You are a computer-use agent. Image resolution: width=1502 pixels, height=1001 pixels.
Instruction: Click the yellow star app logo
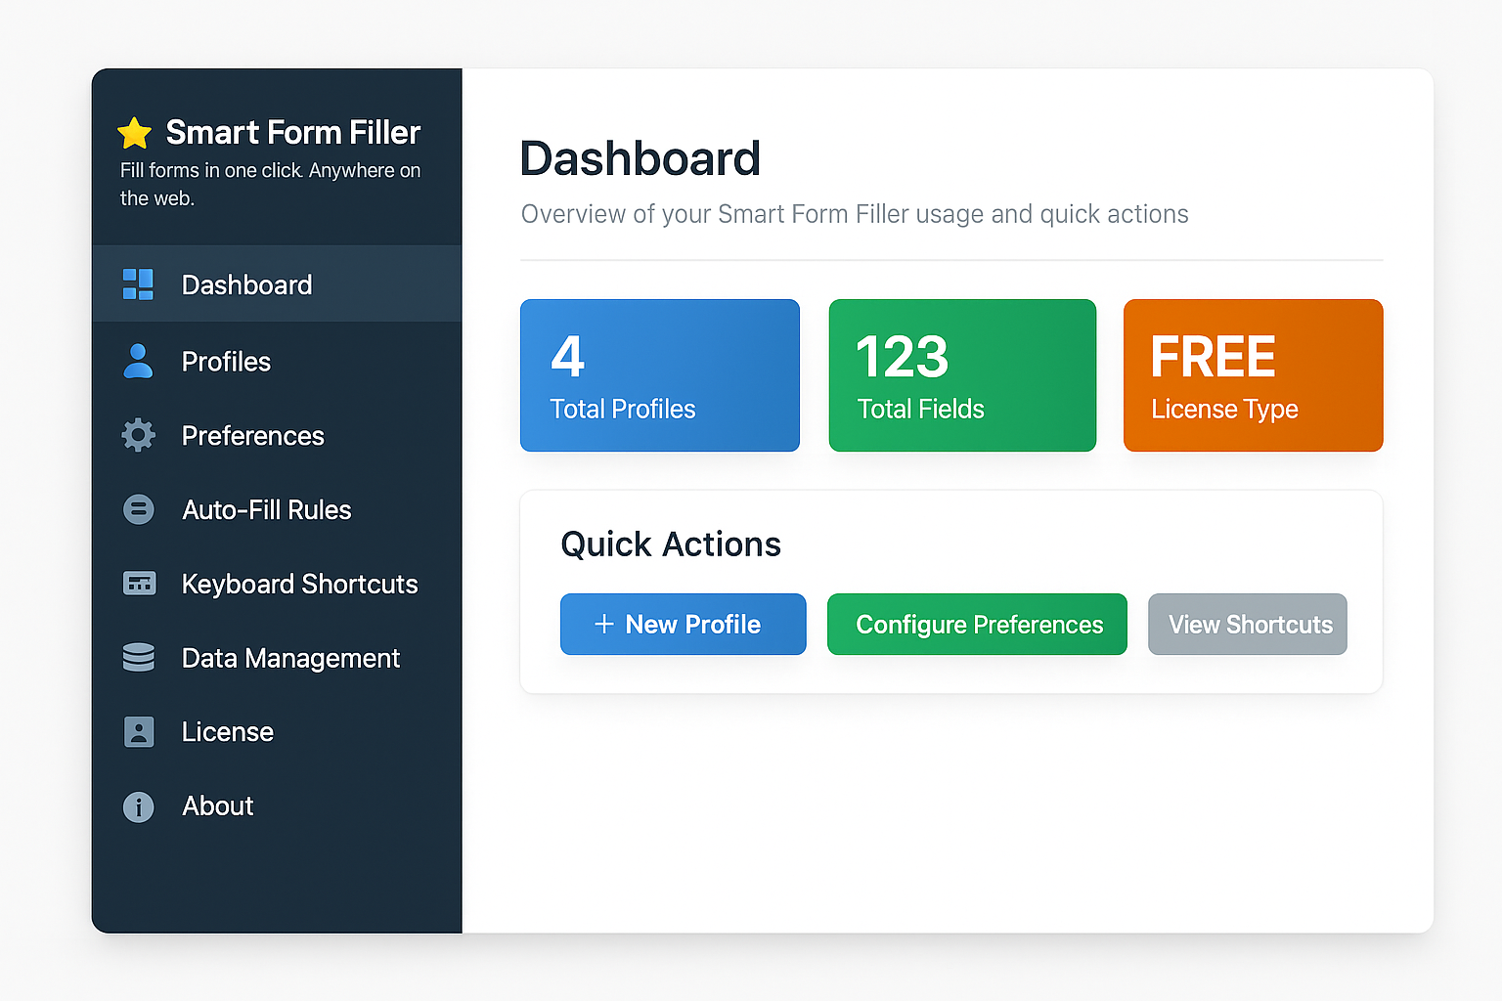point(134,133)
